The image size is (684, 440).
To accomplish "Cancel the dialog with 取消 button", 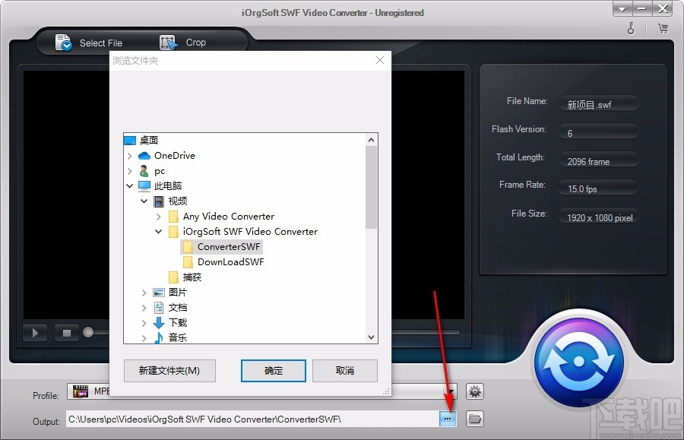I will tap(344, 371).
